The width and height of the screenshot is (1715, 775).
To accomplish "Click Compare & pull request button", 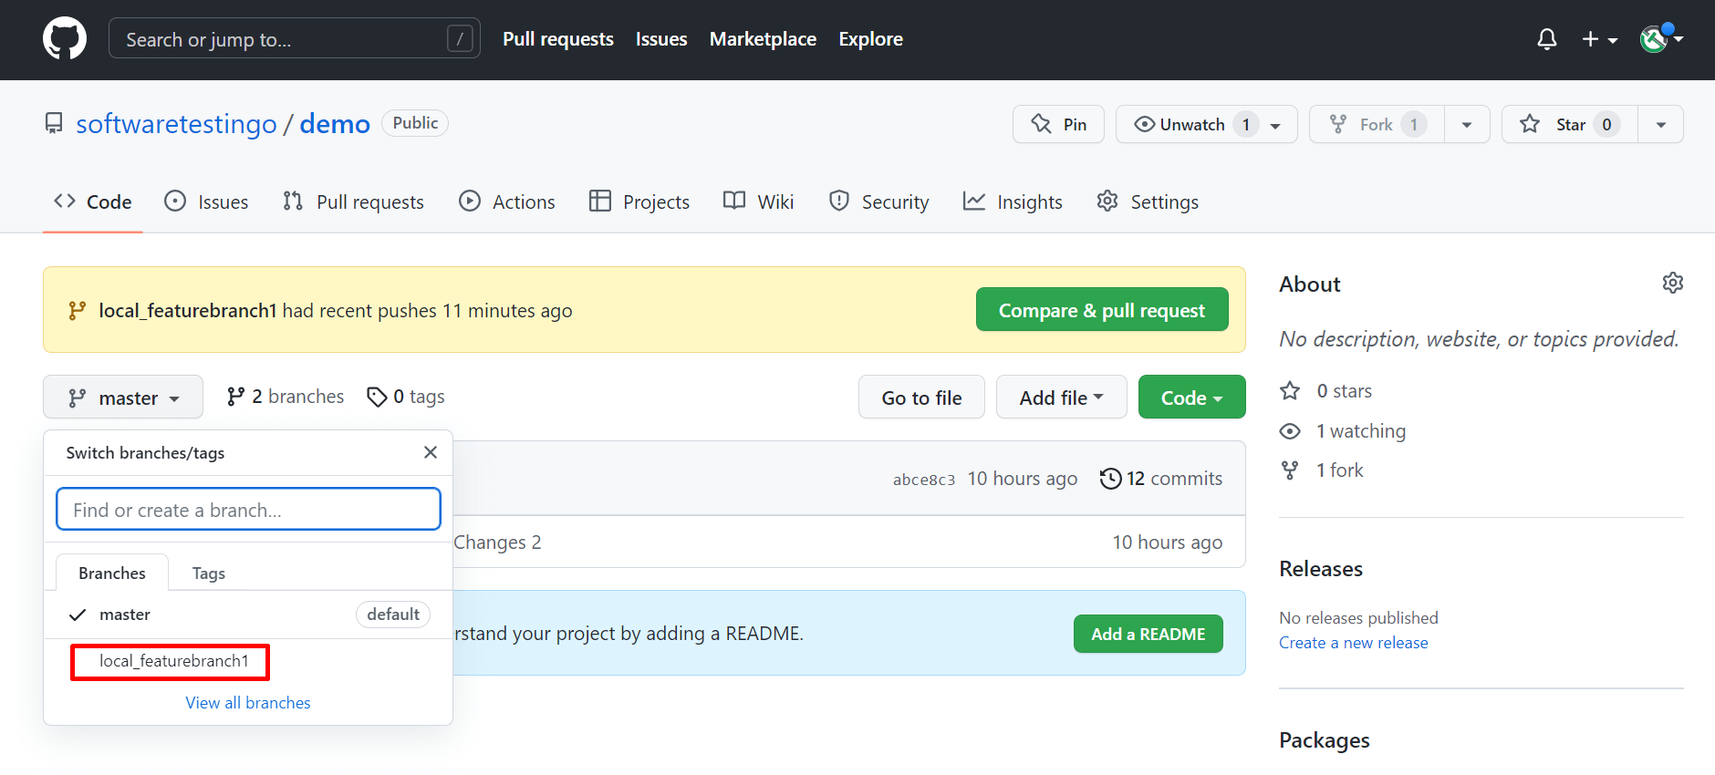I will click(1102, 310).
